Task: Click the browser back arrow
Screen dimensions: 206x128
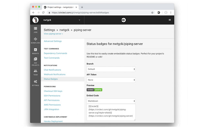Action: [33, 12]
